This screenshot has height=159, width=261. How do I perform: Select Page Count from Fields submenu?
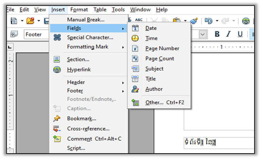(160, 58)
